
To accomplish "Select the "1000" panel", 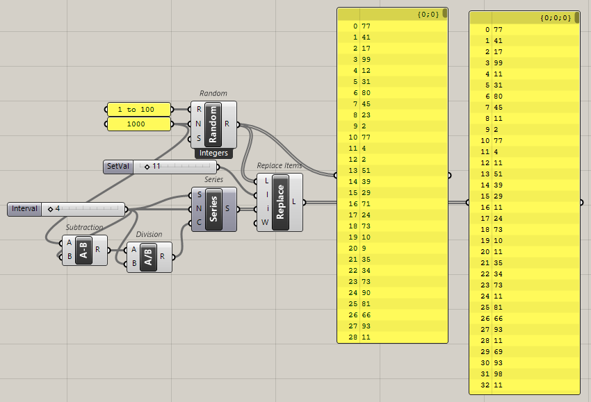I will 138,124.
